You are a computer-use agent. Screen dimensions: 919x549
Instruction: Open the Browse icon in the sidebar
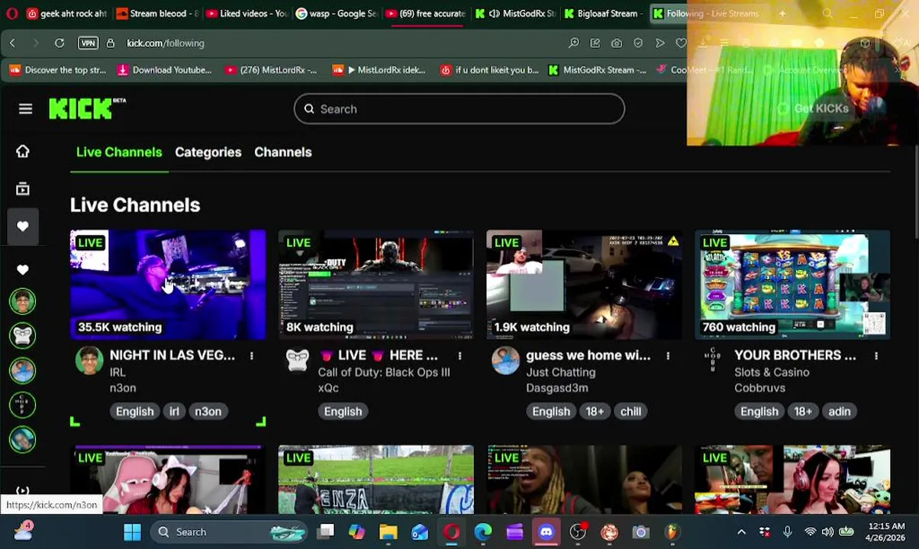pyautogui.click(x=22, y=188)
